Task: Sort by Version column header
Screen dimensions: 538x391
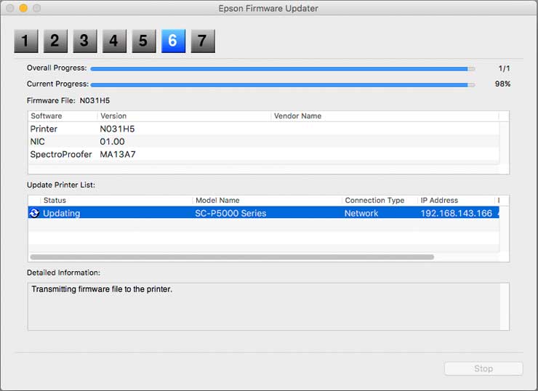Action: [185, 116]
